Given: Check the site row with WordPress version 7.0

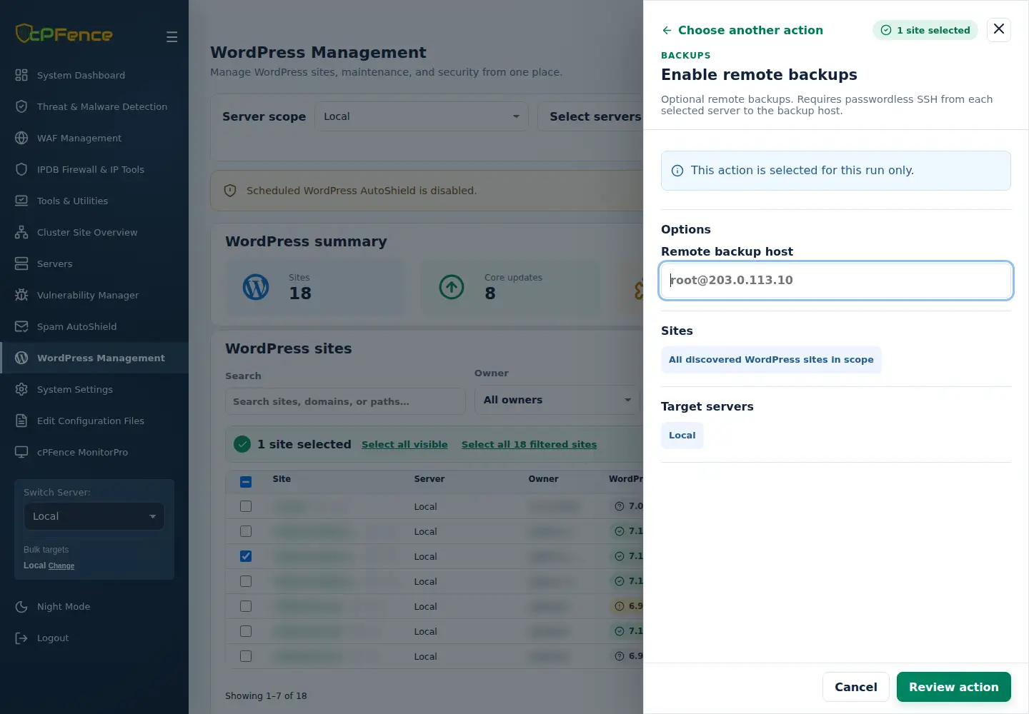Looking at the screenshot, I should pyautogui.click(x=246, y=506).
